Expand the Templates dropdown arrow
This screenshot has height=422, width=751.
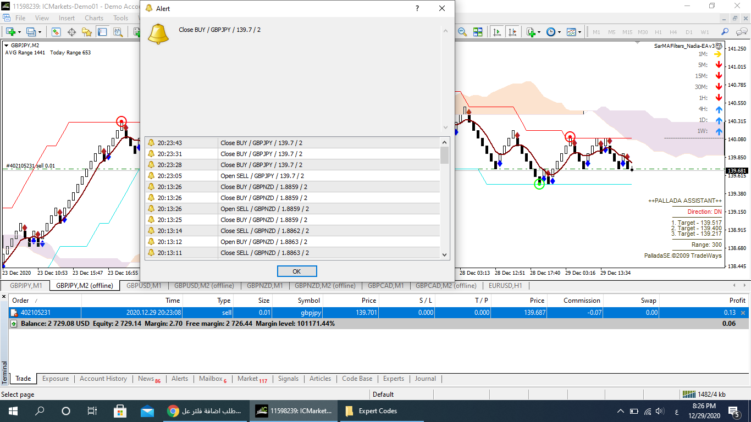click(x=579, y=32)
